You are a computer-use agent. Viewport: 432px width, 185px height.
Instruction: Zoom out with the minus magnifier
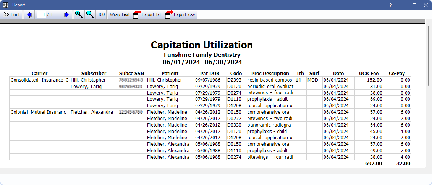coord(90,14)
